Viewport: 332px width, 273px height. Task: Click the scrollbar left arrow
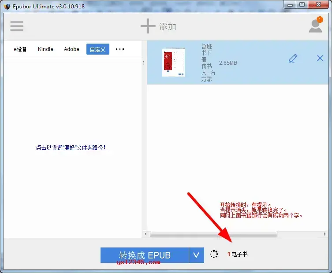[145, 234]
